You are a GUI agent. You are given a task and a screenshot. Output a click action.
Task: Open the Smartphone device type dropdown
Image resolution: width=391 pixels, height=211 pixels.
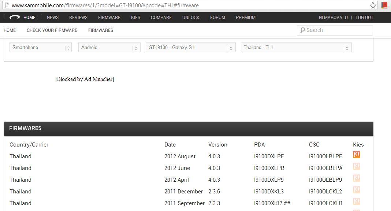pyautogui.click(x=41, y=47)
